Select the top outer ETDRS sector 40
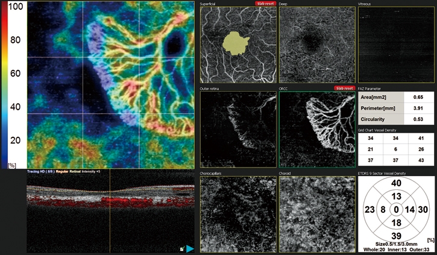Screen dimensions: 437x255 (x=396, y=183)
